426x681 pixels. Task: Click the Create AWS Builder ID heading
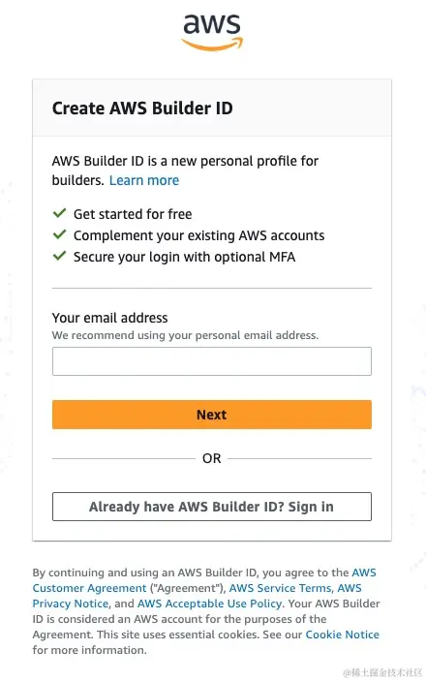[142, 108]
